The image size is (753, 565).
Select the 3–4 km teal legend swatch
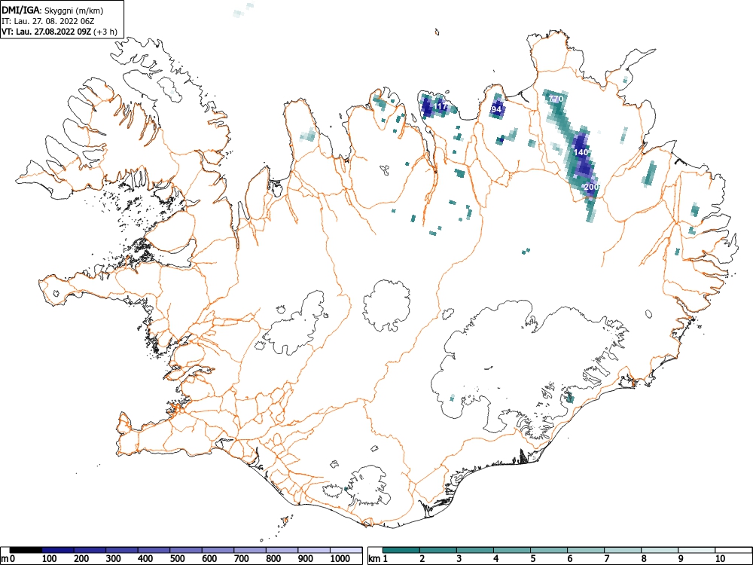pyautogui.click(x=475, y=550)
